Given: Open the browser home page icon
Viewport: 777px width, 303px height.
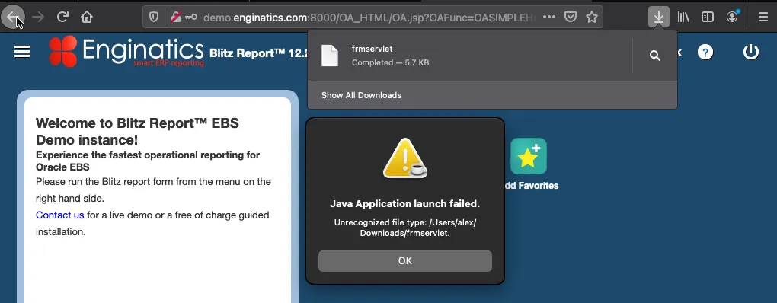Looking at the screenshot, I should tap(87, 17).
